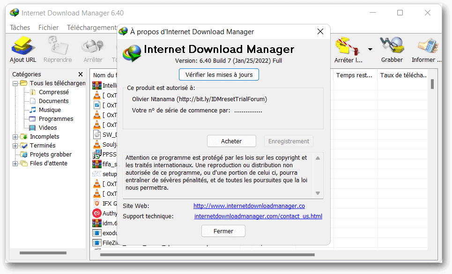Open the Tâches menu
This screenshot has height=274, width=452.
pos(20,27)
